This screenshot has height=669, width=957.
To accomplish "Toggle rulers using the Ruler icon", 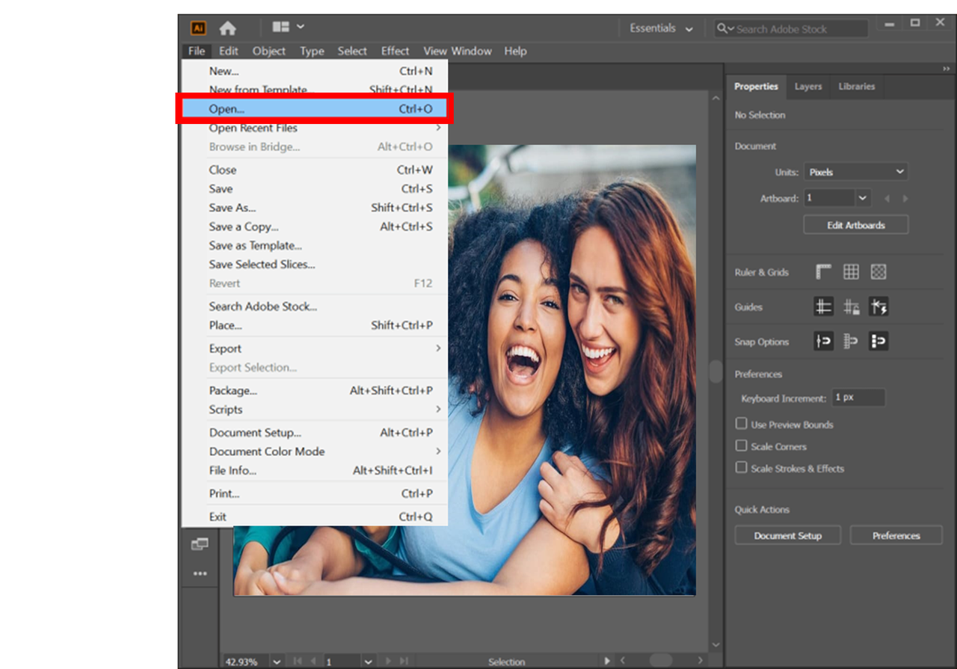I will coord(824,272).
